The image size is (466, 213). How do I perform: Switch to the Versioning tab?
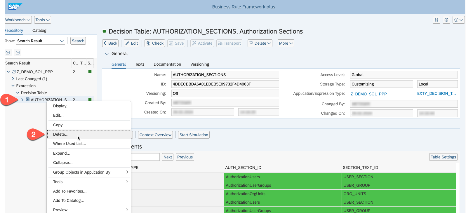coord(199,64)
